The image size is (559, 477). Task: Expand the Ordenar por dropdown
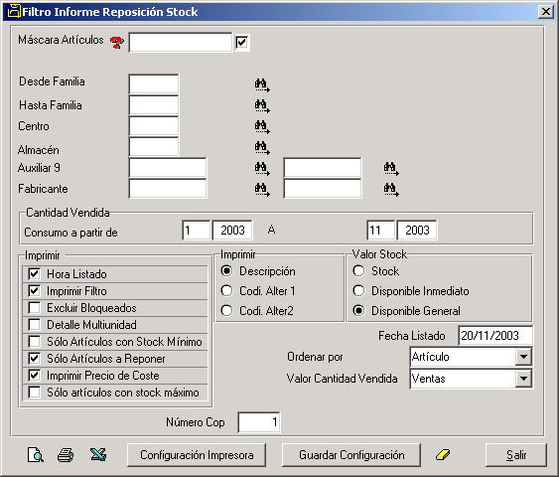coord(523,357)
